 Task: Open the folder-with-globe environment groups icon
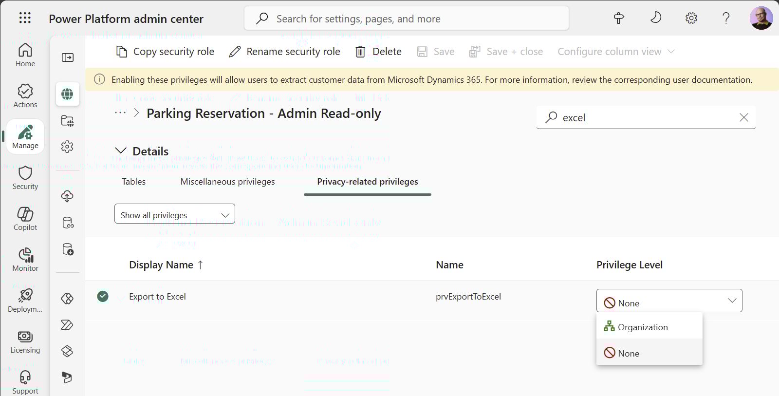pyautogui.click(x=68, y=121)
